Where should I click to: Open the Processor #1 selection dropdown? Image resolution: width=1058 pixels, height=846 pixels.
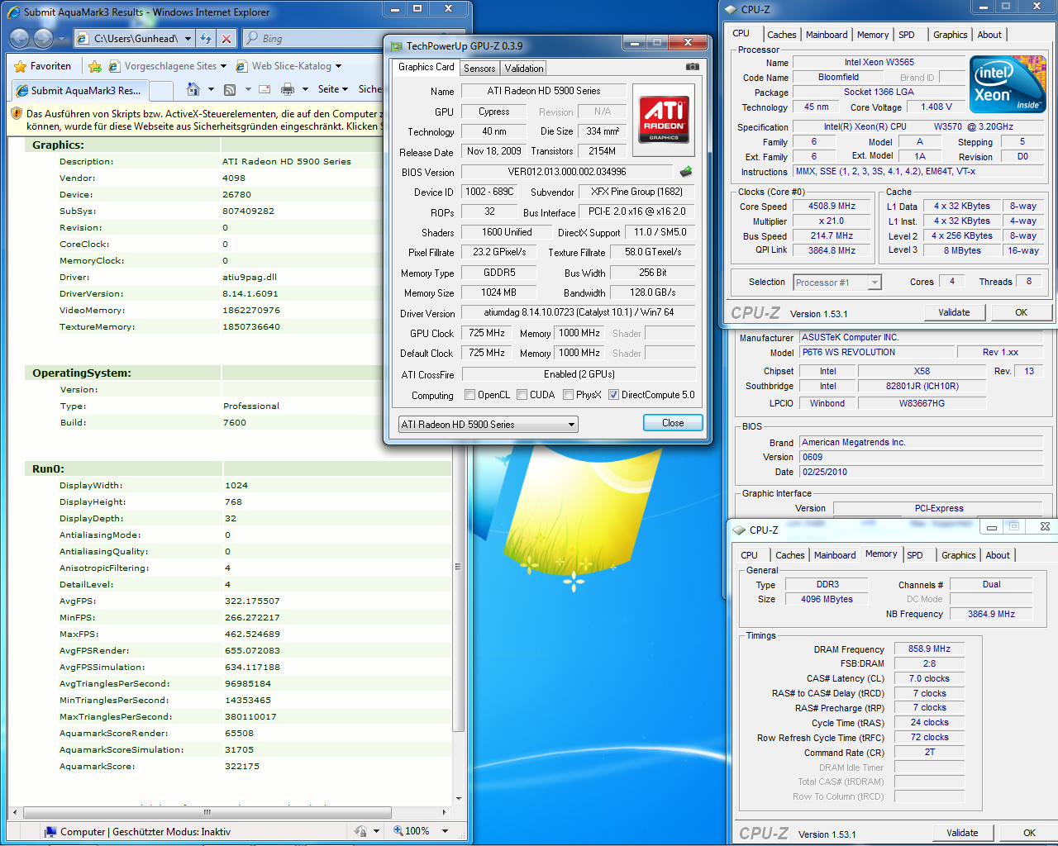837,283
